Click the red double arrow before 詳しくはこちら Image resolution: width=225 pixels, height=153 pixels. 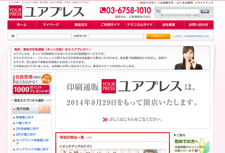click(x=105, y=119)
